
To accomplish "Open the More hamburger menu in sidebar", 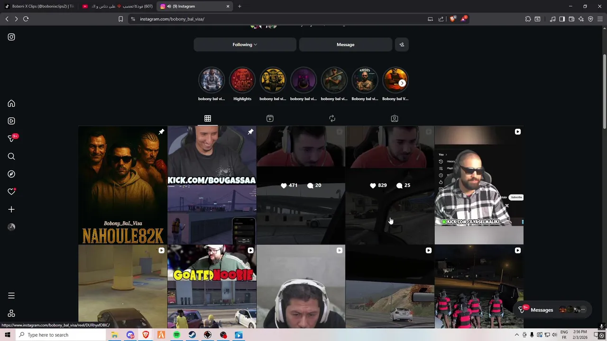I will point(11,296).
